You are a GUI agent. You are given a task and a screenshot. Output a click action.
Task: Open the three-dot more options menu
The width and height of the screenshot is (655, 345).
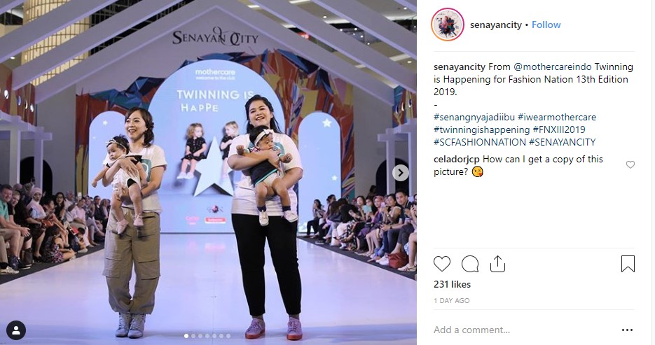(x=627, y=330)
